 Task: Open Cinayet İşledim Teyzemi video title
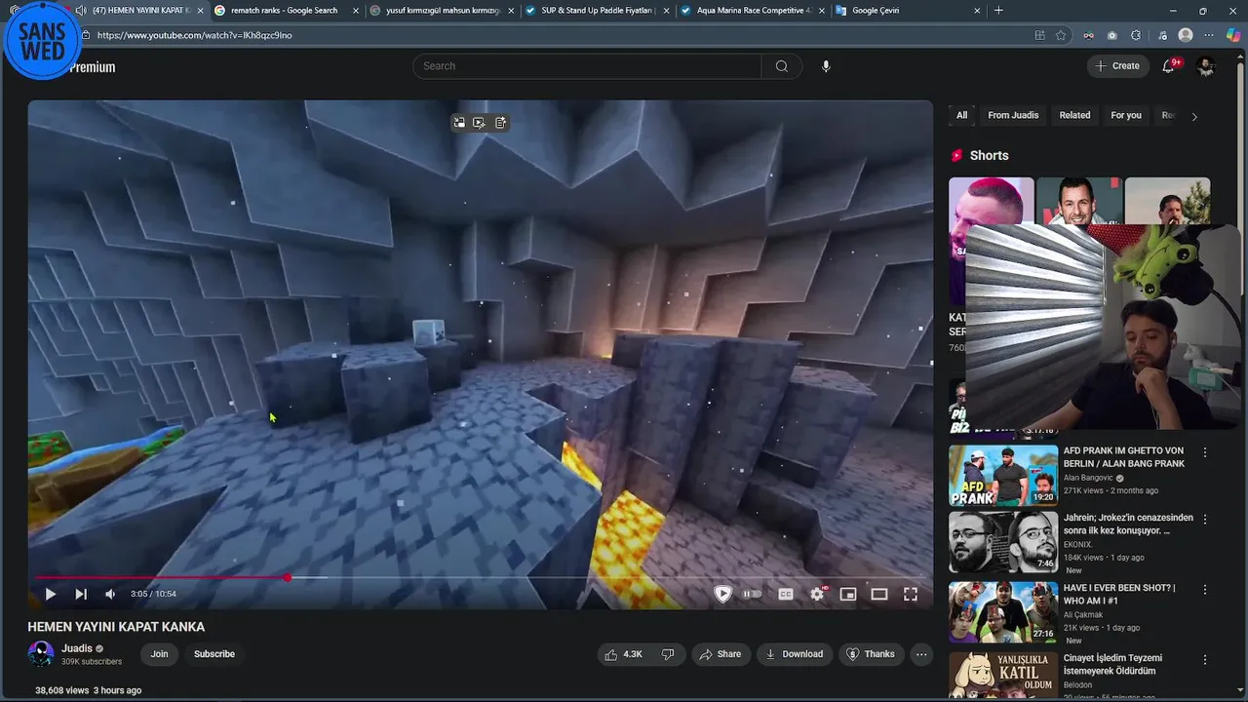pos(1112,665)
